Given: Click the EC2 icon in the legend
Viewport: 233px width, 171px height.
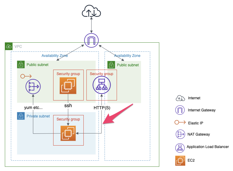Looking at the screenshot, I should 180,160.
